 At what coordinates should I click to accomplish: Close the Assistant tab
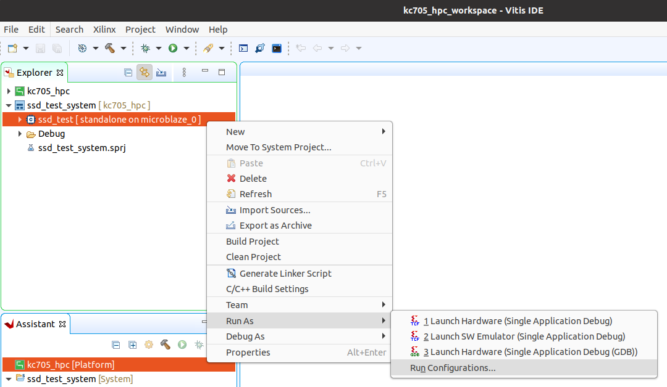[62, 324]
